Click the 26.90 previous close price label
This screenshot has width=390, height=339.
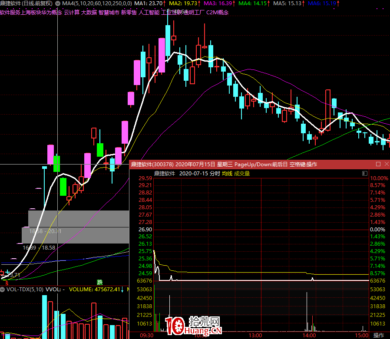click(x=145, y=229)
